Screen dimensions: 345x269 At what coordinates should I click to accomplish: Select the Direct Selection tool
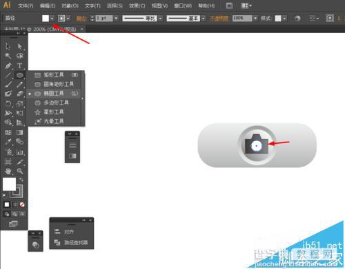tap(19, 46)
